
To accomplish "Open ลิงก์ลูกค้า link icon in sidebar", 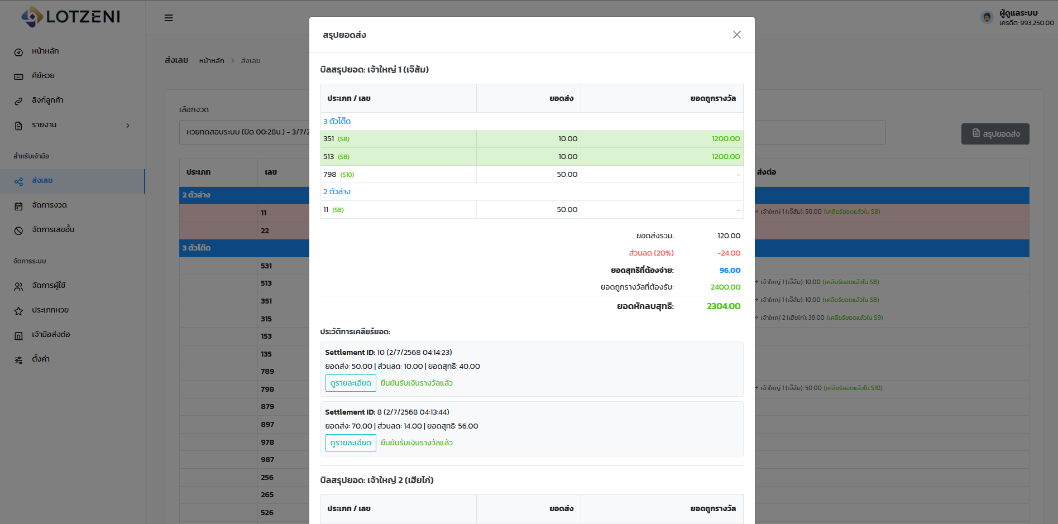I will (x=18, y=101).
